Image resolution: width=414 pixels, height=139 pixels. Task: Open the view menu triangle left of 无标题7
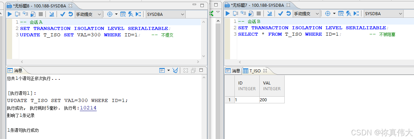tap(218, 12)
